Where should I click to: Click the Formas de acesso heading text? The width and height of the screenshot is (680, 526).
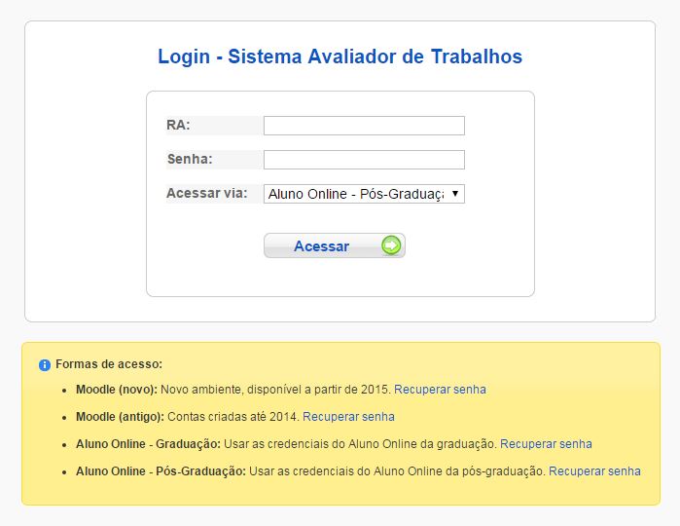tap(109, 364)
